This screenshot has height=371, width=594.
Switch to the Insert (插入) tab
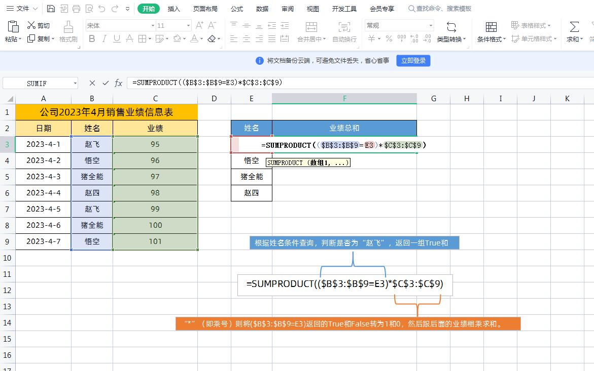coord(174,9)
